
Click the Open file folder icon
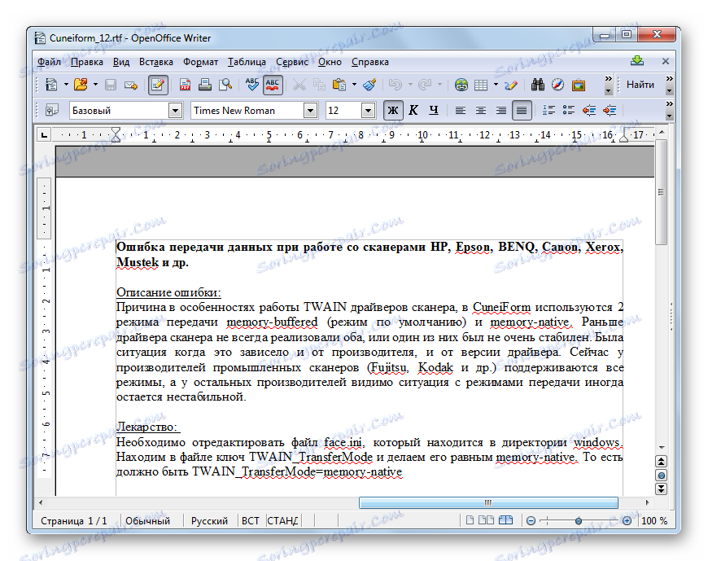tap(81, 85)
